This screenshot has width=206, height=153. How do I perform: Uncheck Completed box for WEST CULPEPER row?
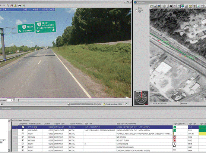23,127
